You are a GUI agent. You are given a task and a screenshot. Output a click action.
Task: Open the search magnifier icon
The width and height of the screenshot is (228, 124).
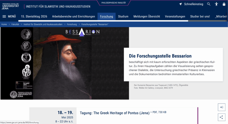[209, 4]
